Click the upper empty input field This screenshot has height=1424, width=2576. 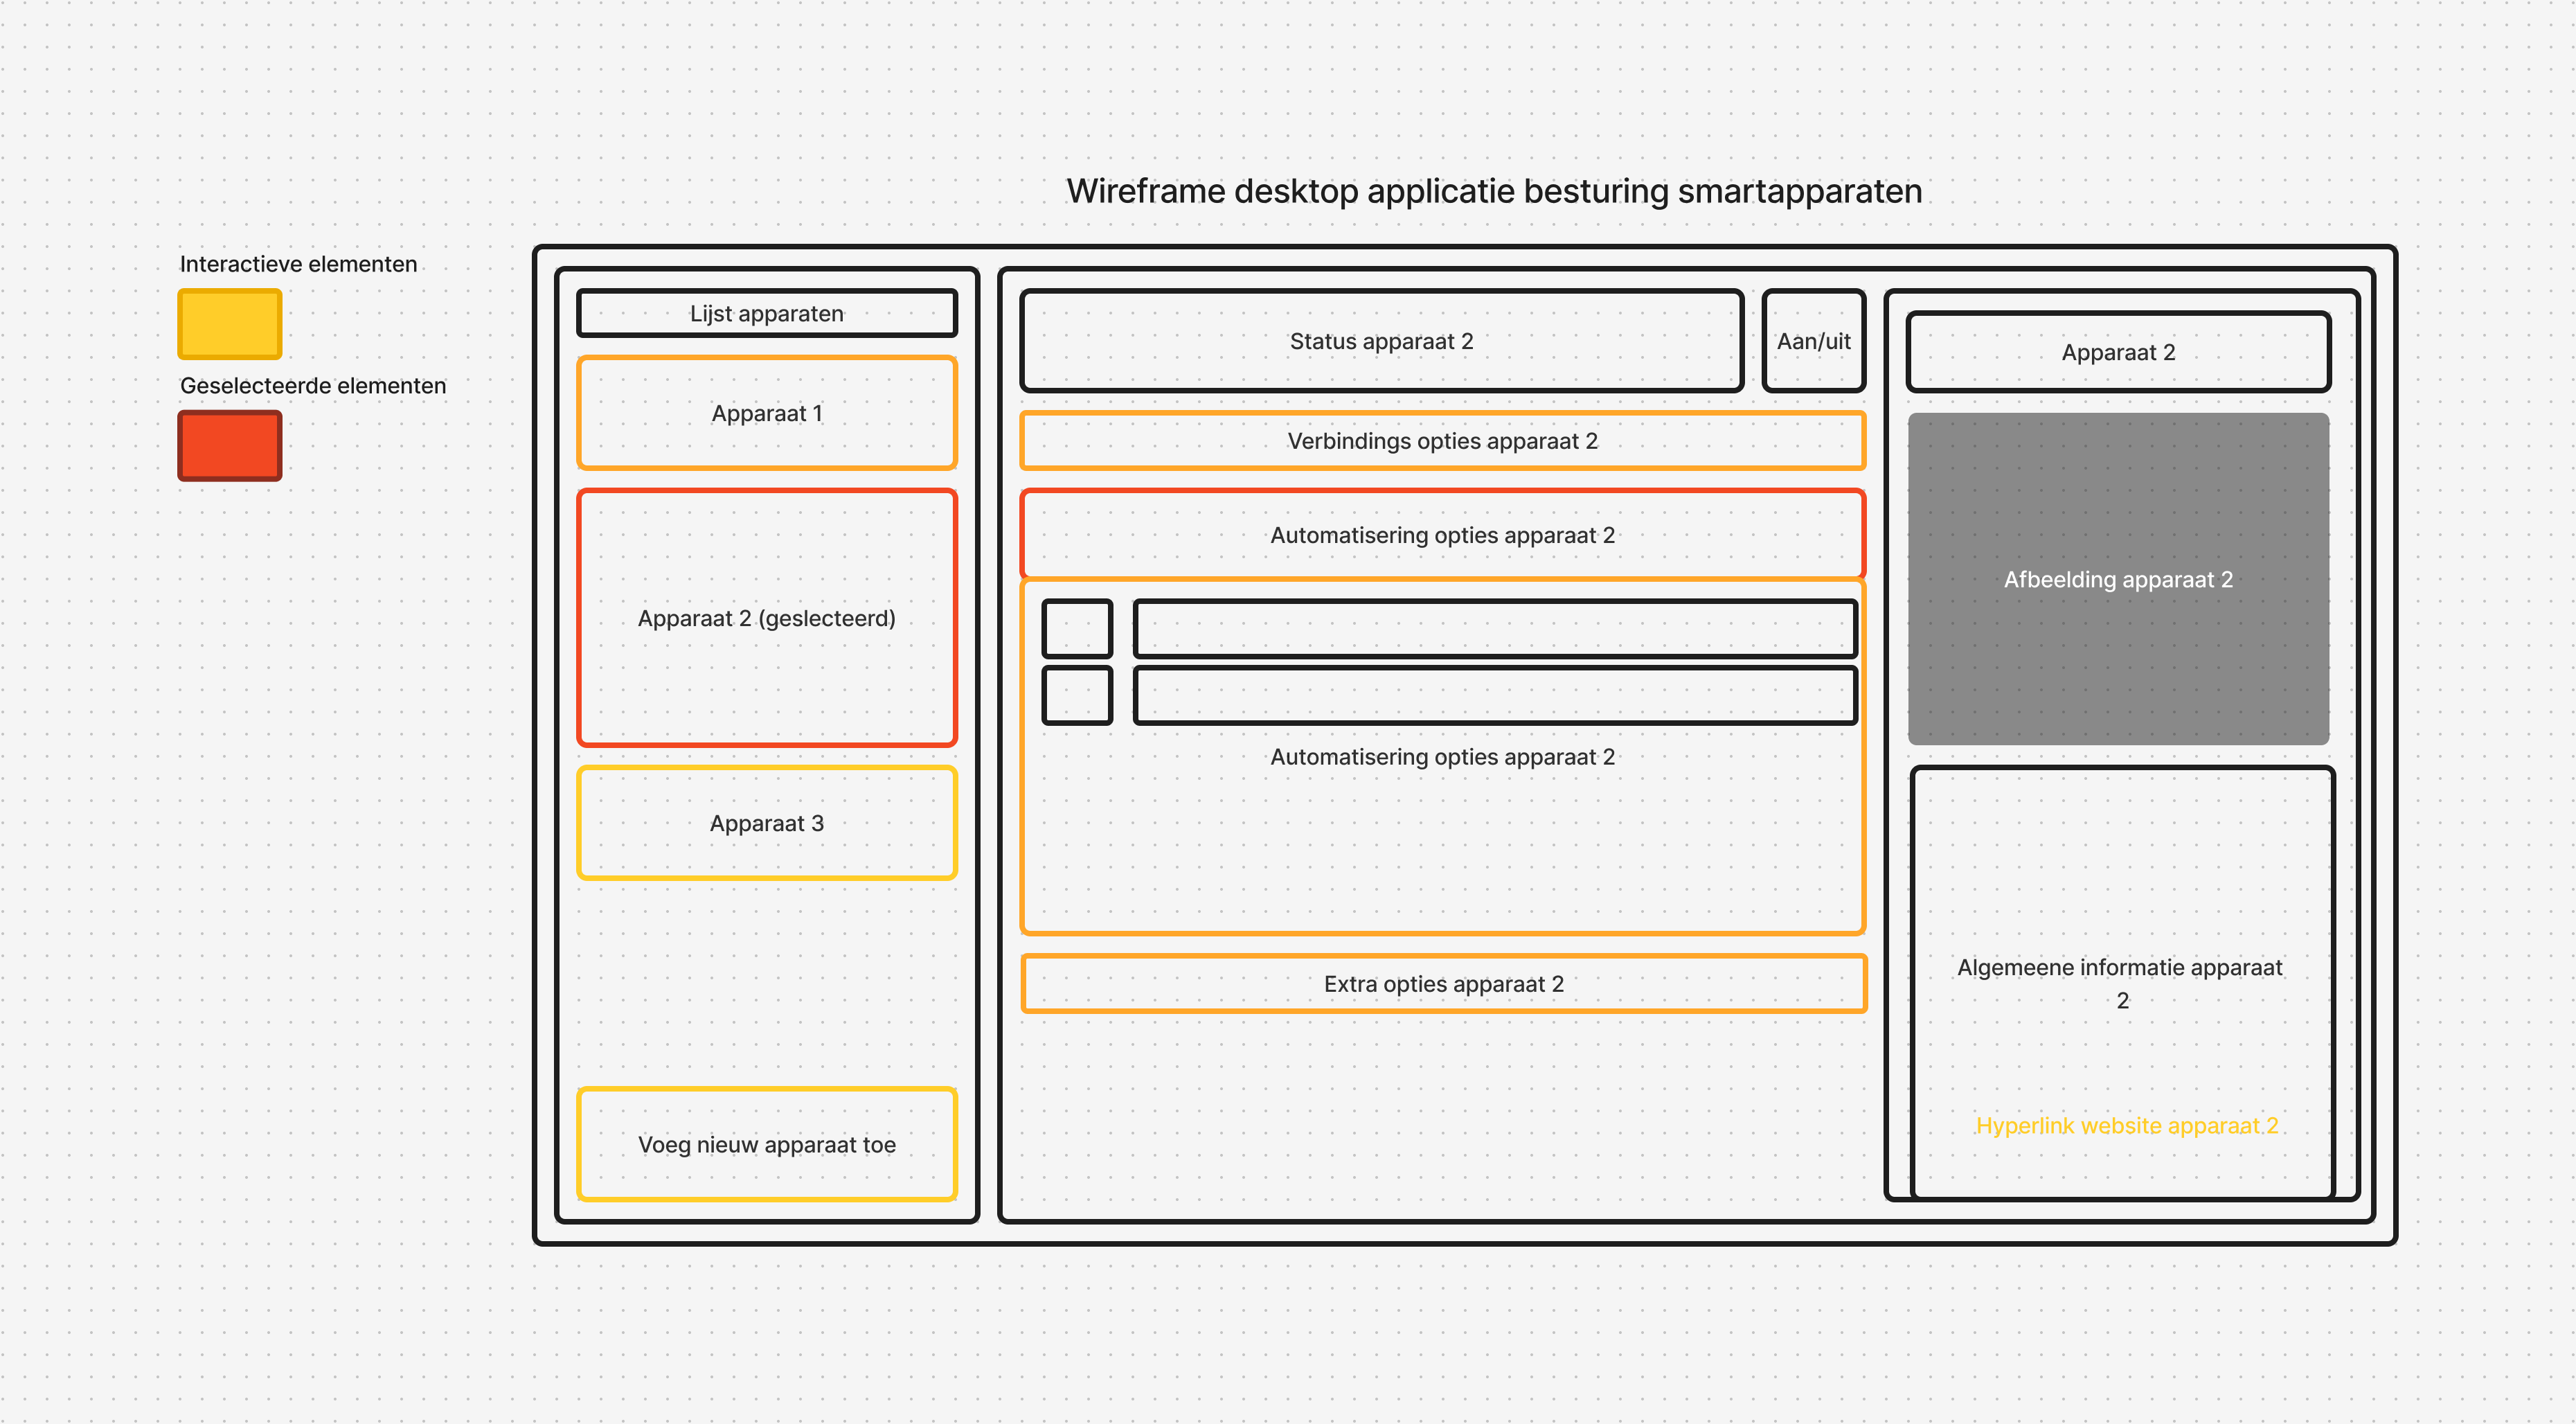[x=1495, y=628]
